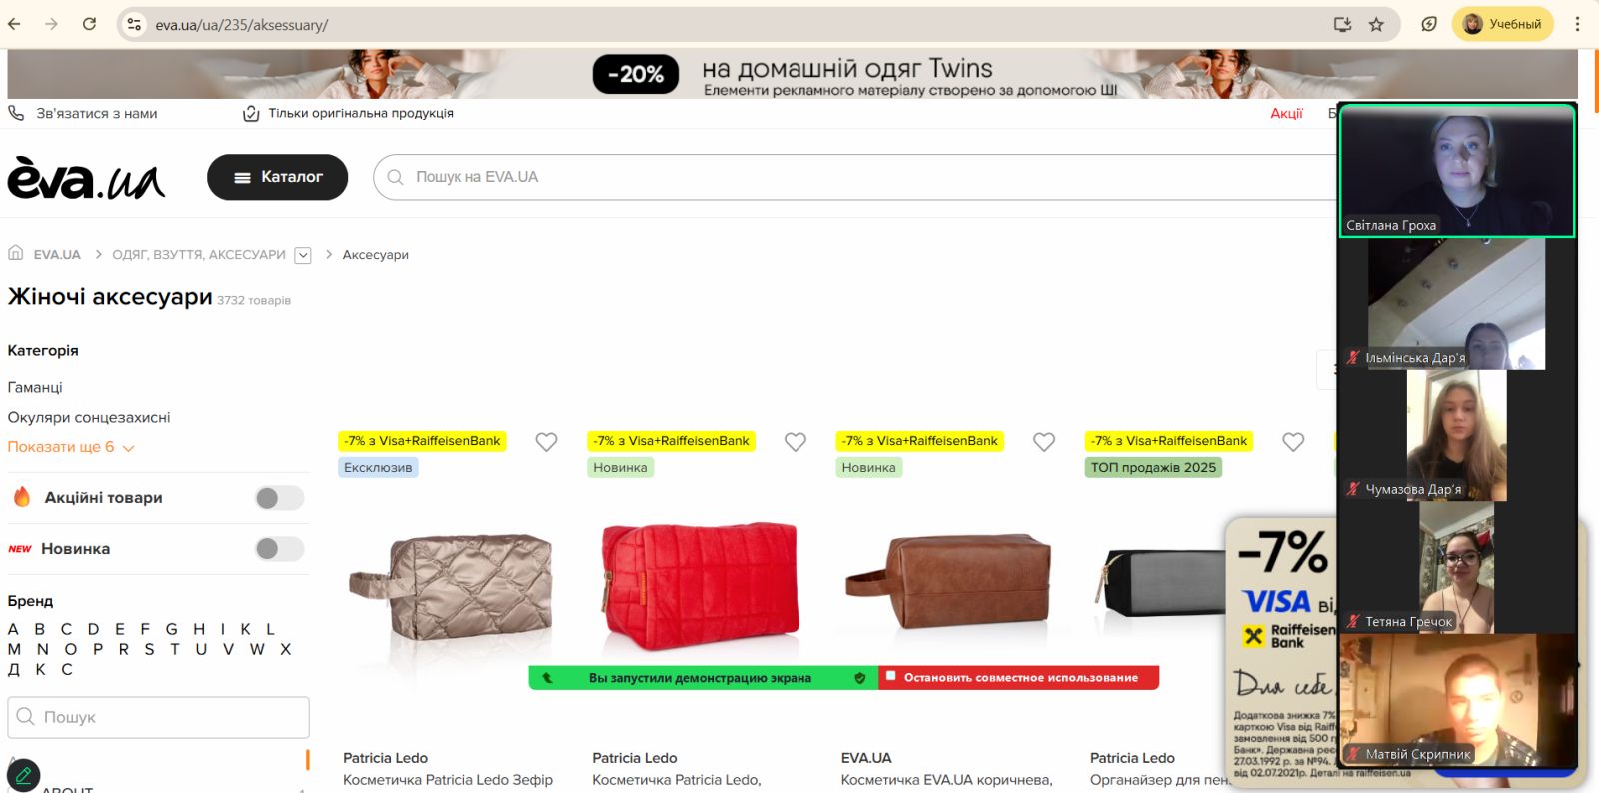Bookmark this page with the star icon
This screenshot has height=793, width=1599.
click(1376, 24)
